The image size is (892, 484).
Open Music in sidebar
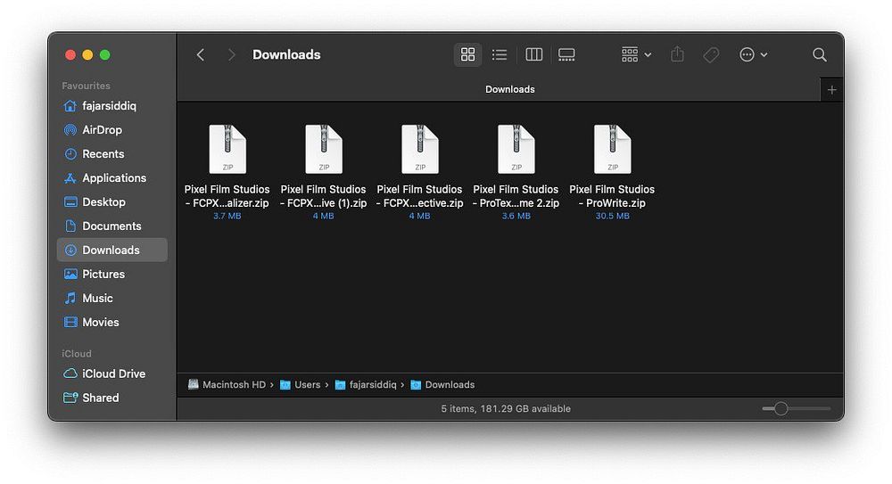tap(112, 298)
